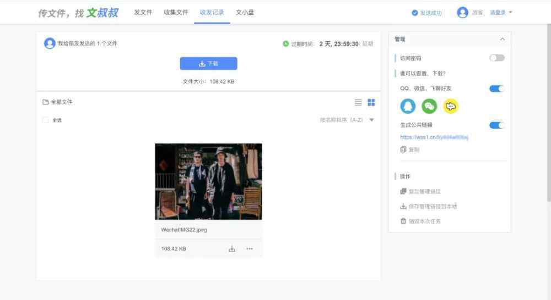Click 保存管理链接到本地 action
Viewport: 551px width, 300px height.
pos(428,207)
